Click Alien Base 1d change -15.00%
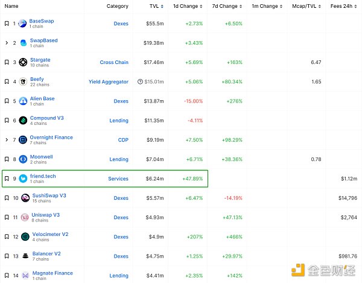Viewport: 362px width, 283px height. [194, 101]
